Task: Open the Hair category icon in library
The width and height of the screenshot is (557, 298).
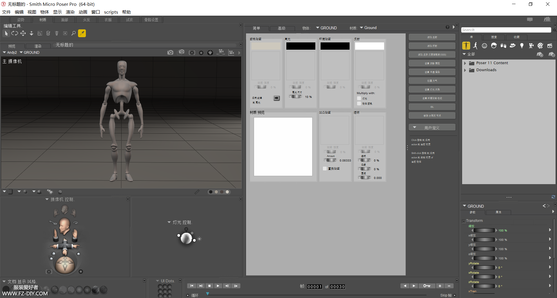Action: (494, 46)
